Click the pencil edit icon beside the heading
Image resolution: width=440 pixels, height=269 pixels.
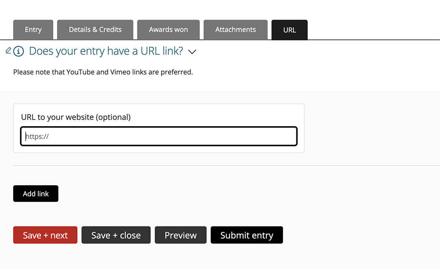click(x=8, y=50)
